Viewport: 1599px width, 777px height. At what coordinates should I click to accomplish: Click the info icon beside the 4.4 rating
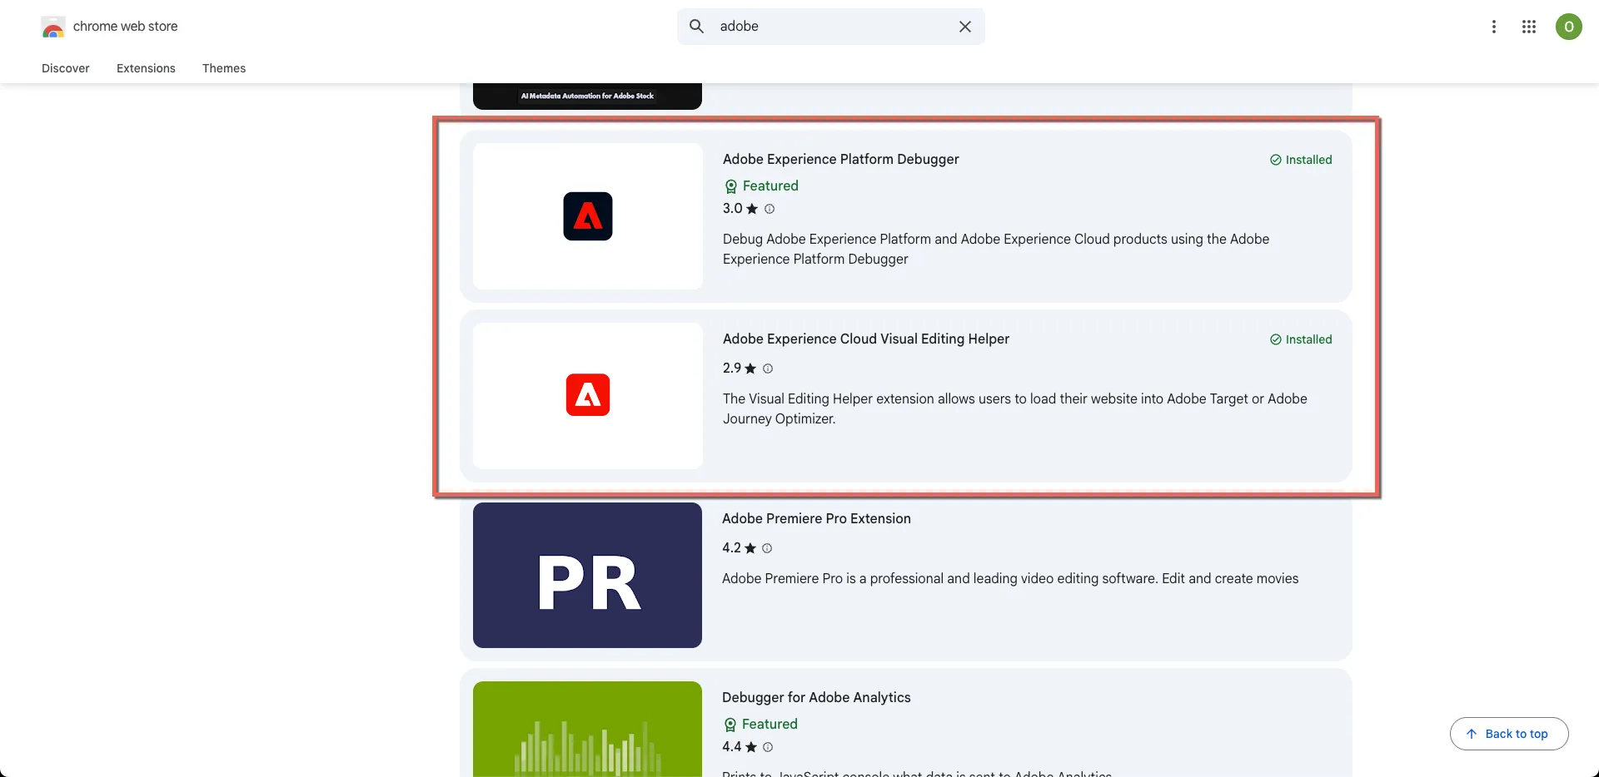[768, 747]
